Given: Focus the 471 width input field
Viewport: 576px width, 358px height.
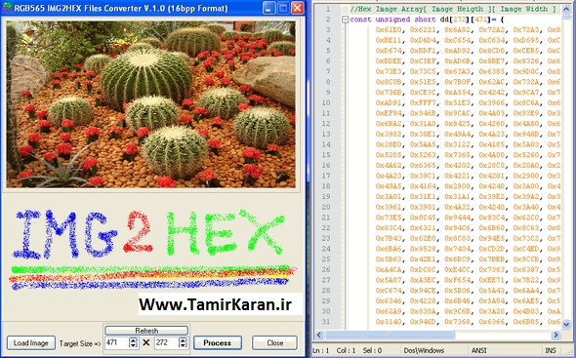Looking at the screenshot, I should click(117, 342).
